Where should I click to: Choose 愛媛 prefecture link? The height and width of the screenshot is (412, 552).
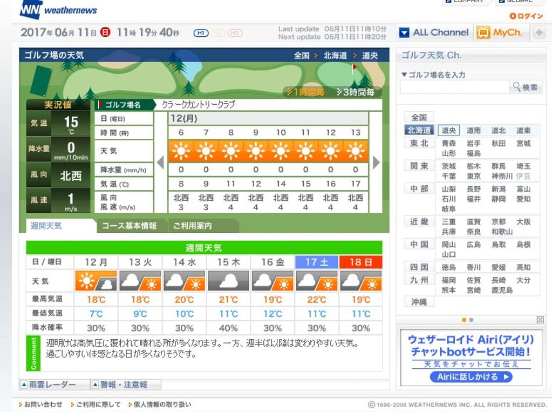click(x=499, y=267)
